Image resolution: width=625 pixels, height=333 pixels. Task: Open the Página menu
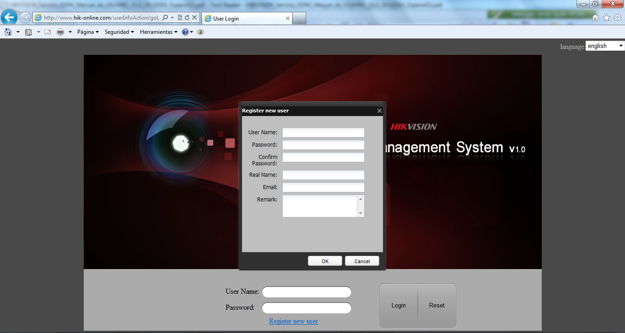click(88, 32)
